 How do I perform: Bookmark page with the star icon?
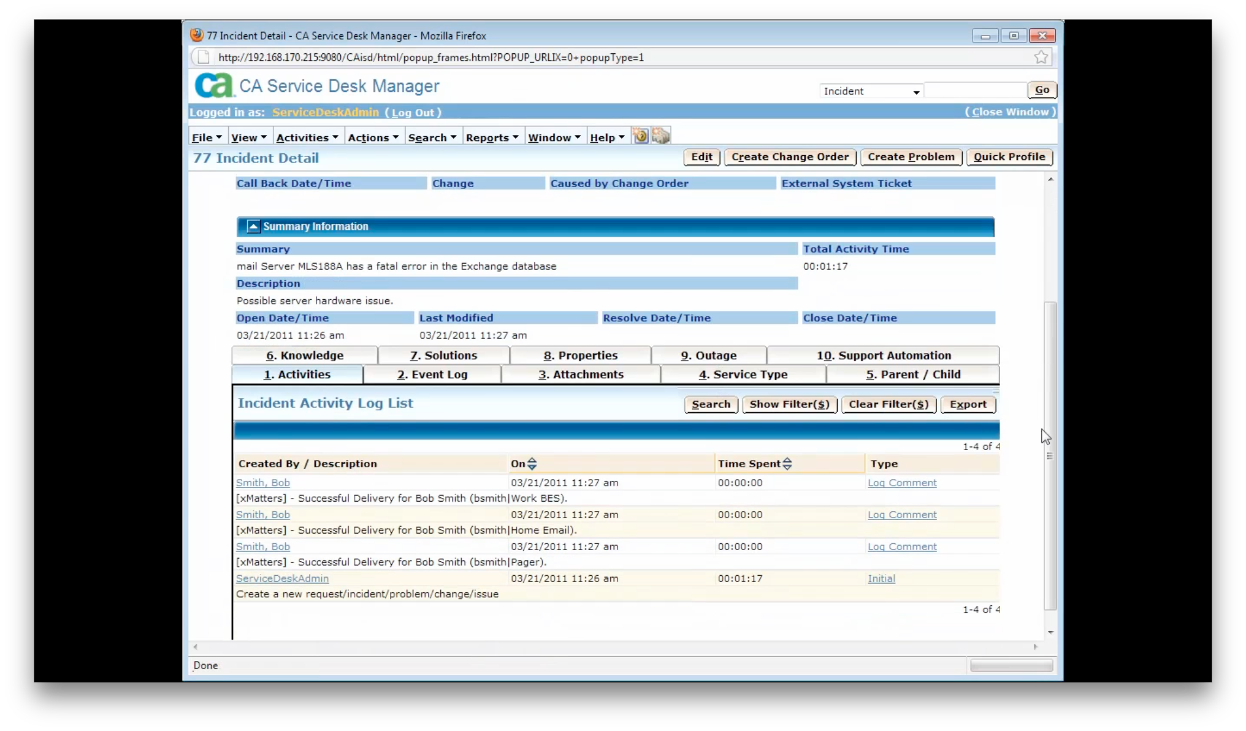(1041, 57)
